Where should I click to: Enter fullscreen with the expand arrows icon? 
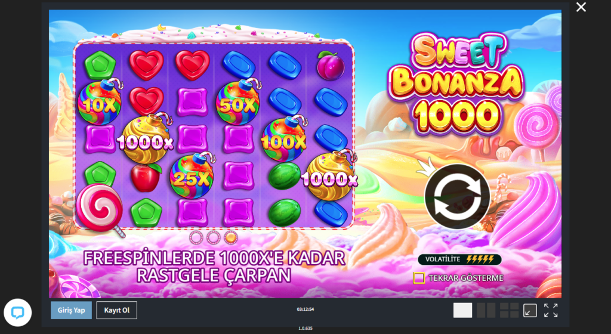pos(551,310)
